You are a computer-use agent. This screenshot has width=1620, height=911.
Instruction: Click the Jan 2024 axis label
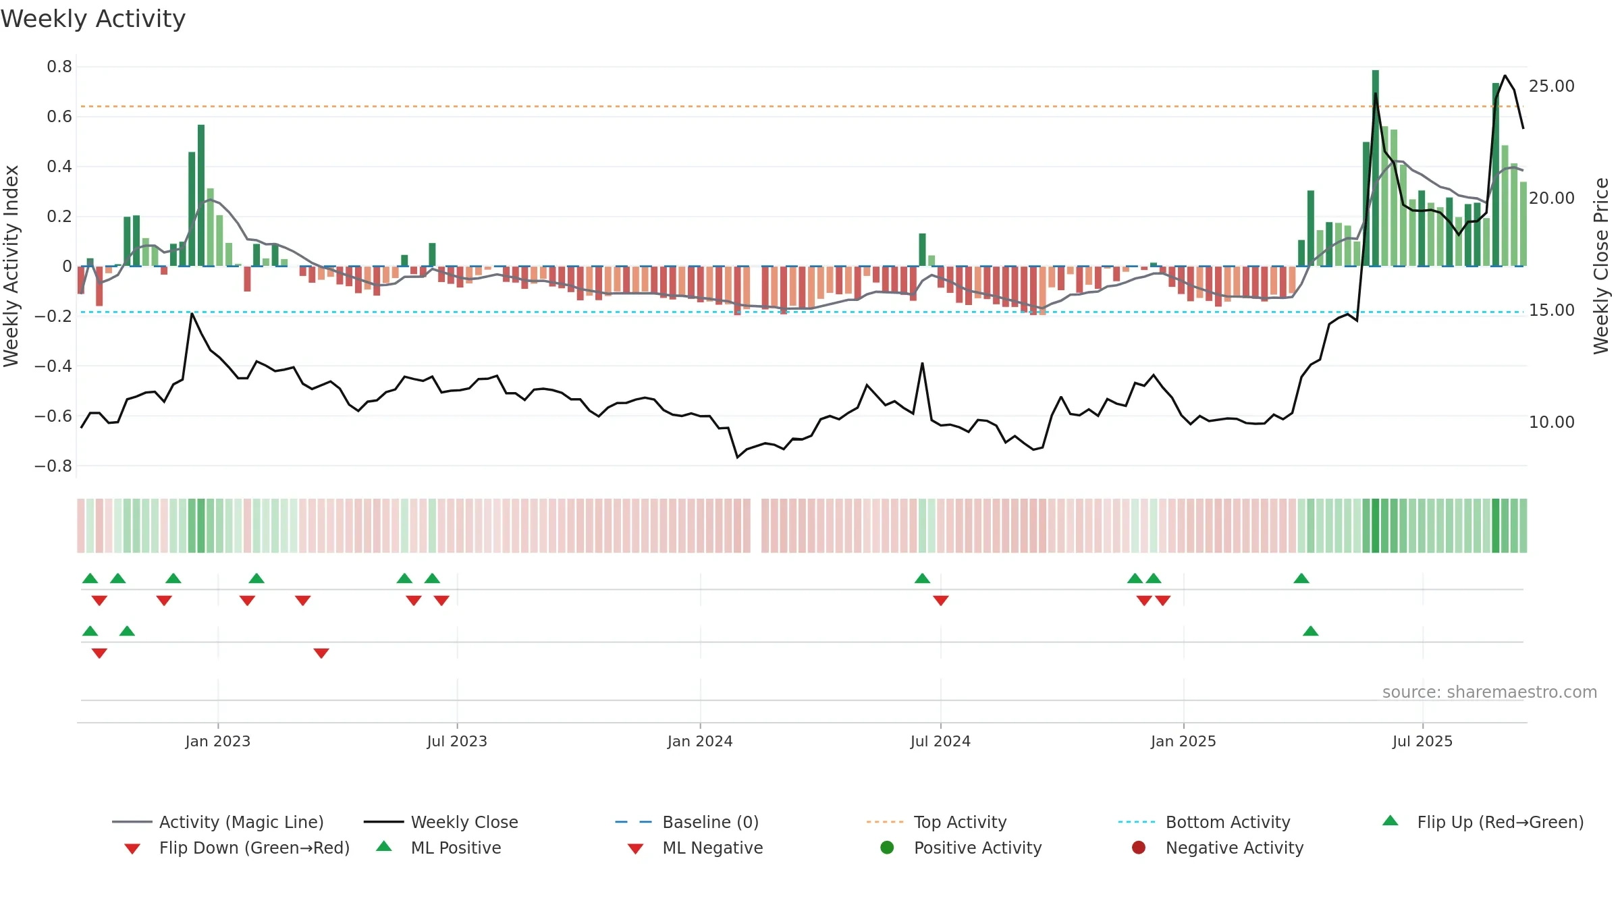700,741
